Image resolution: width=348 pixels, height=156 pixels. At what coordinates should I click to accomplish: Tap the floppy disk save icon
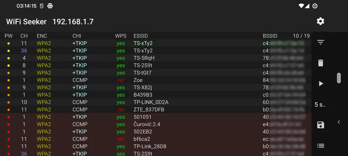point(320,125)
